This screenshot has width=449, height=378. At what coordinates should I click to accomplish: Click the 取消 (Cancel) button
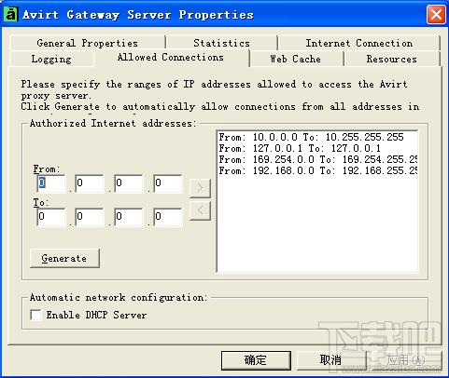click(x=331, y=360)
